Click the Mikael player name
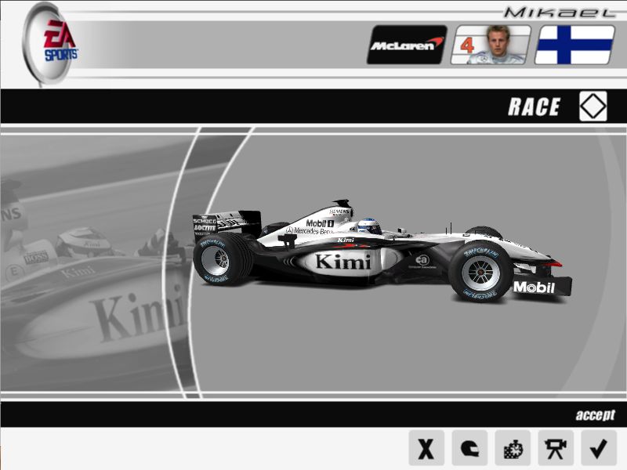The image size is (627, 470). point(557,12)
